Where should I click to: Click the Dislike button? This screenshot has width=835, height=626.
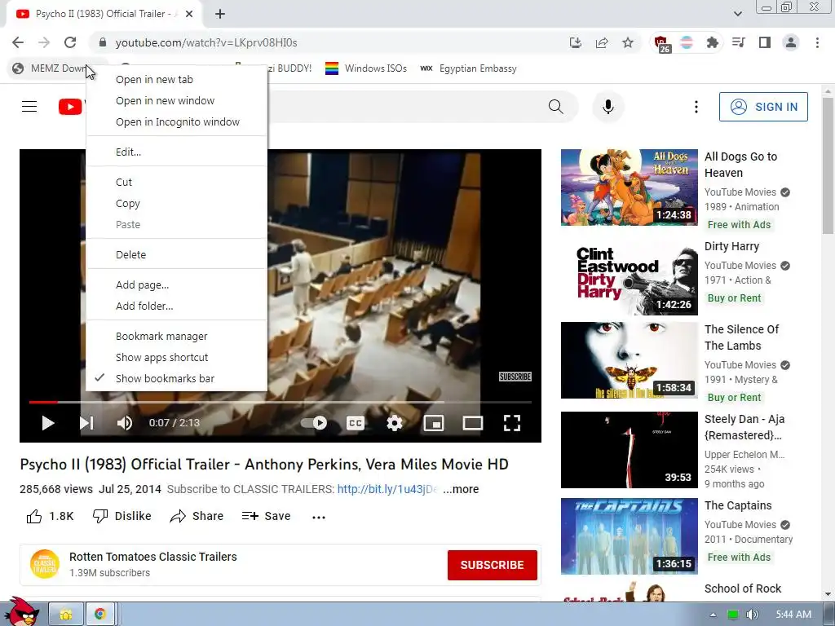point(122,516)
